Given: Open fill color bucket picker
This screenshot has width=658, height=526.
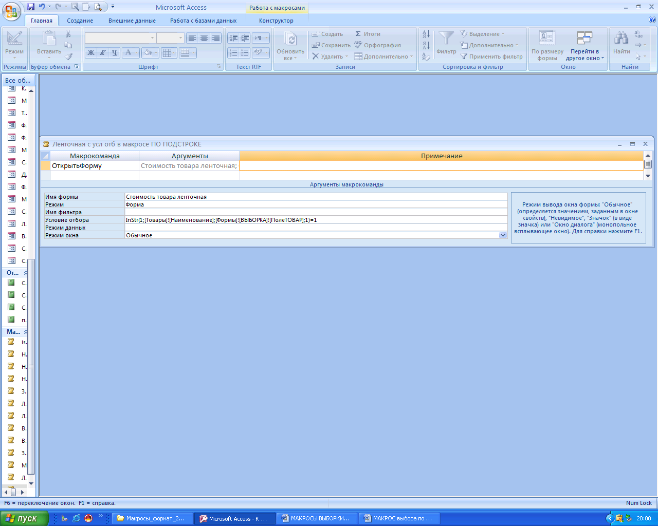Looking at the screenshot, I should (x=150, y=52).
